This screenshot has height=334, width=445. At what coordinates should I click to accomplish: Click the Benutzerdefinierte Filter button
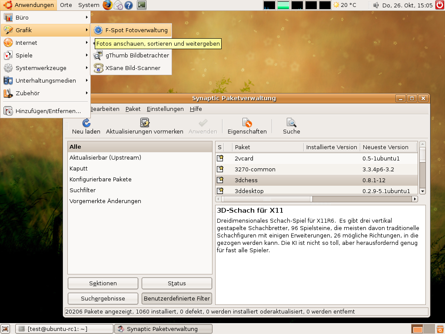coord(177,298)
